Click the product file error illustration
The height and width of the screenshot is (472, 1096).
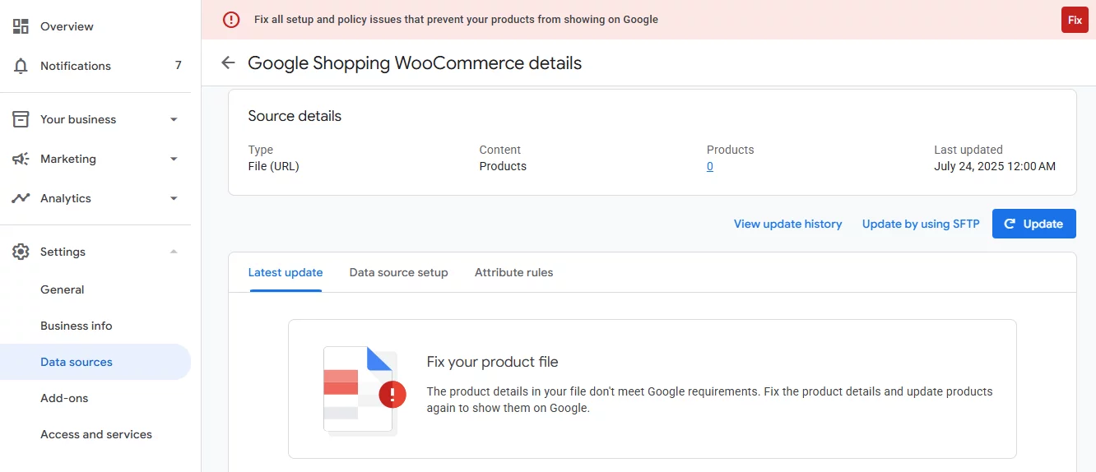[x=365, y=390]
